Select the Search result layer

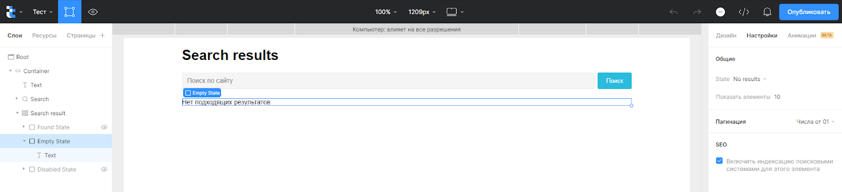point(56,113)
